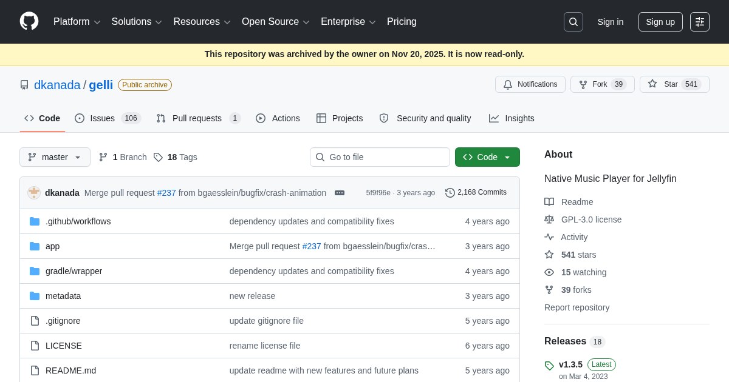Expand the green Code dropdown button

[487, 157]
